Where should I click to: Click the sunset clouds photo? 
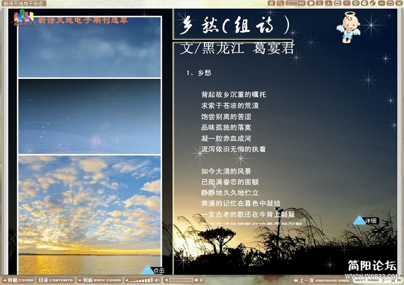pos(89,215)
